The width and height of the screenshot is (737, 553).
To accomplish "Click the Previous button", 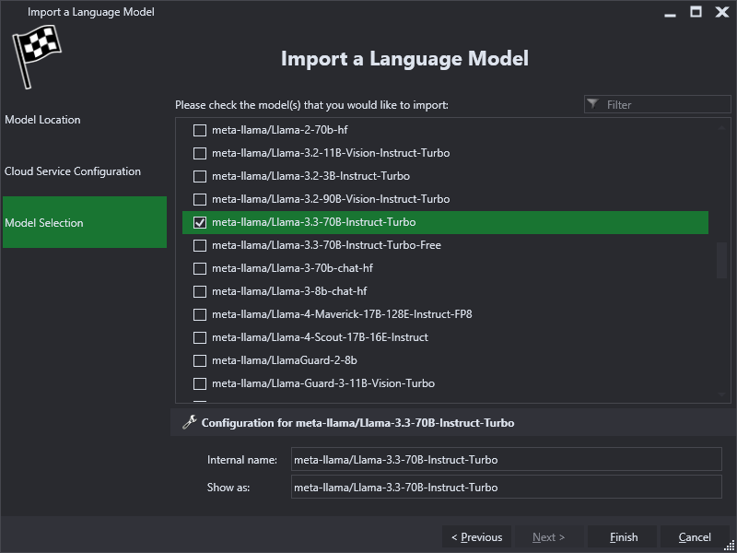I will [476, 536].
